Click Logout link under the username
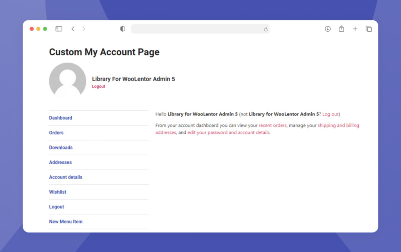 (x=98, y=86)
